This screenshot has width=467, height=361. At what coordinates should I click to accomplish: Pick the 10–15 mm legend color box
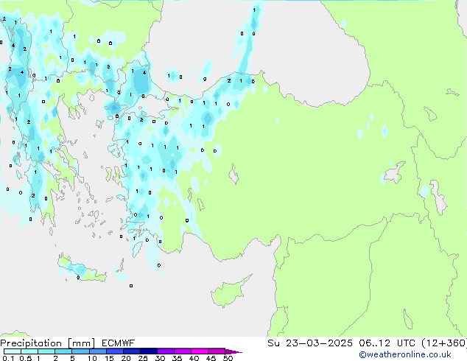click(97, 351)
